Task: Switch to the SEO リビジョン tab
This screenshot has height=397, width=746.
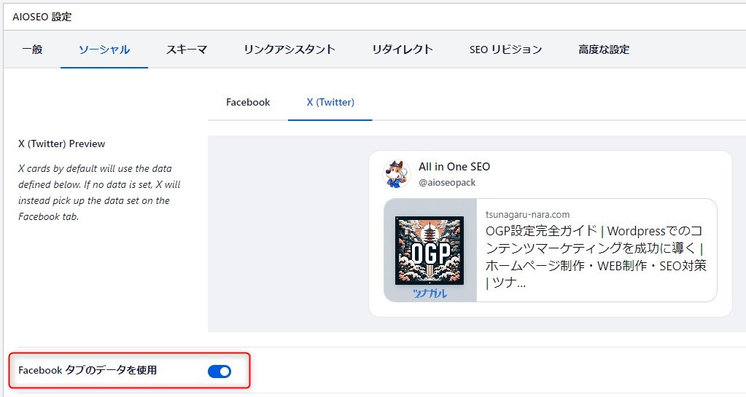Action: coord(505,50)
